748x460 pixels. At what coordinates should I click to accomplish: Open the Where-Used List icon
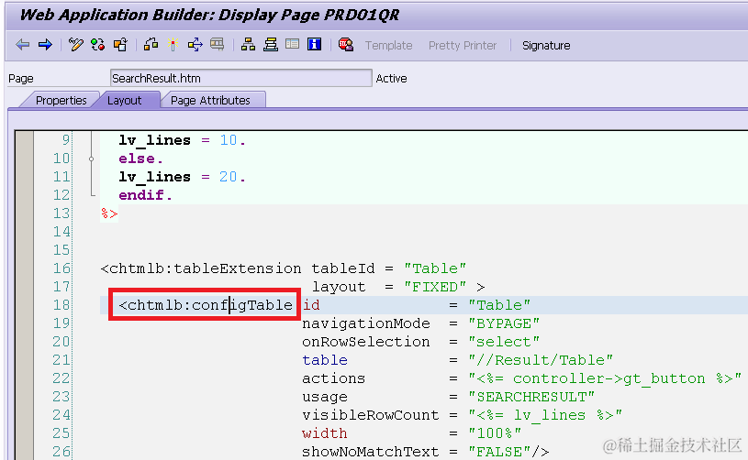[x=217, y=45]
